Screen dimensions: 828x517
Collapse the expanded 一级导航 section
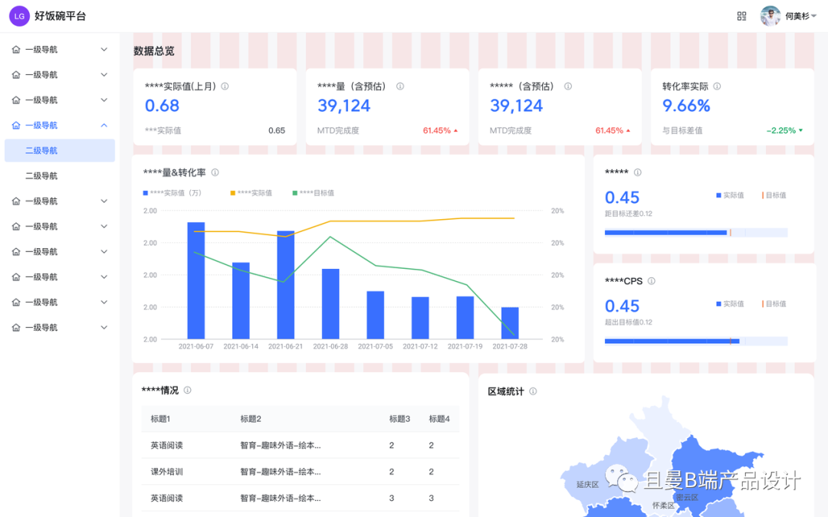pos(103,125)
